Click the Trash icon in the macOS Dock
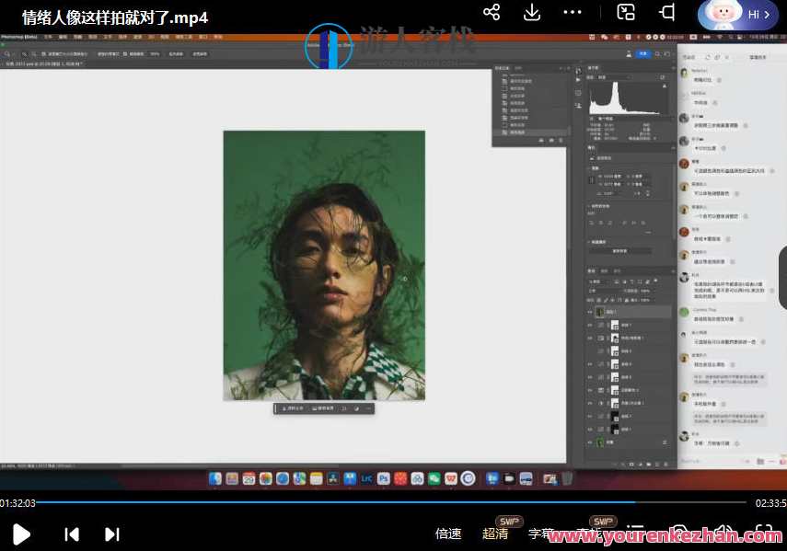The height and width of the screenshot is (551, 787). (x=567, y=478)
